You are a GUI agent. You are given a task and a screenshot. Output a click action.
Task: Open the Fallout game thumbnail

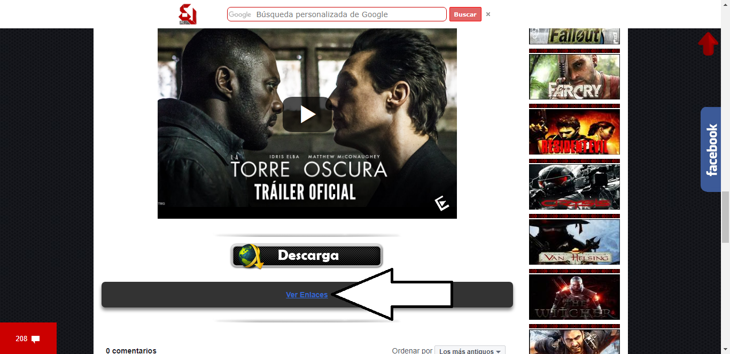coord(574,36)
